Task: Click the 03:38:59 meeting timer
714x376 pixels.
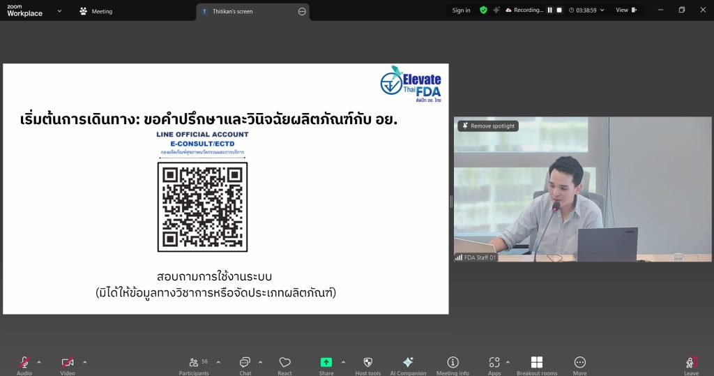Action: click(x=586, y=10)
